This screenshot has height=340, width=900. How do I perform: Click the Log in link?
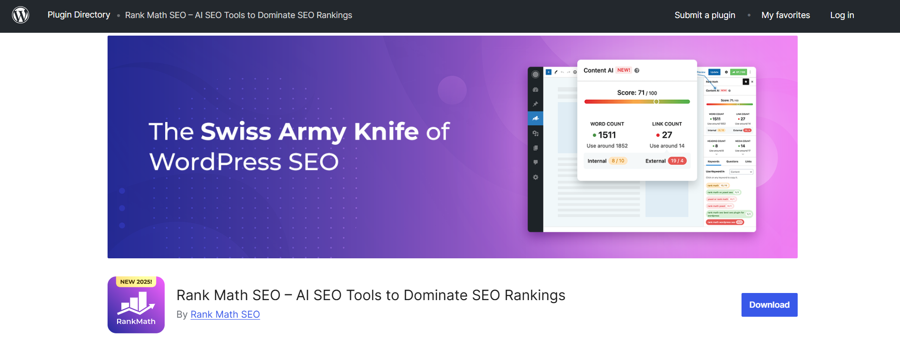842,15
